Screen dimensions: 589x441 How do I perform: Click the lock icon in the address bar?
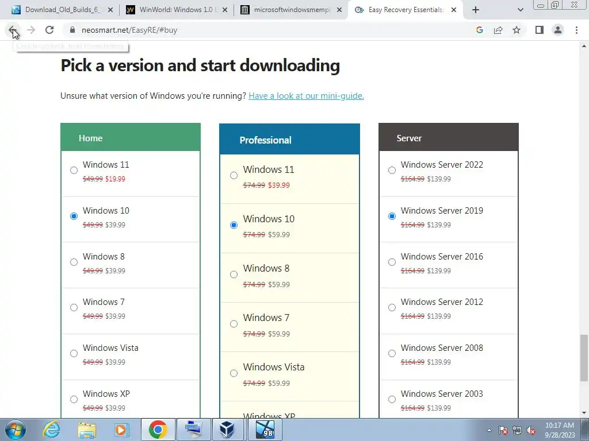(72, 30)
